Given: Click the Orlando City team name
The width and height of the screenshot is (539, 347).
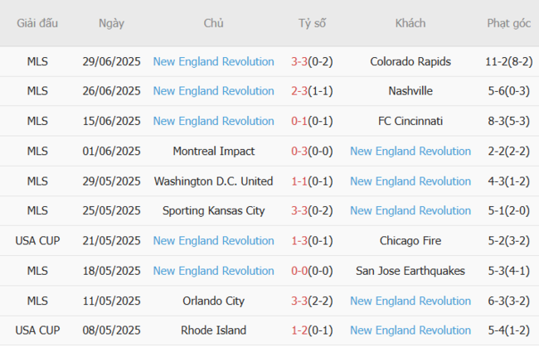Looking at the screenshot, I should point(213,301).
